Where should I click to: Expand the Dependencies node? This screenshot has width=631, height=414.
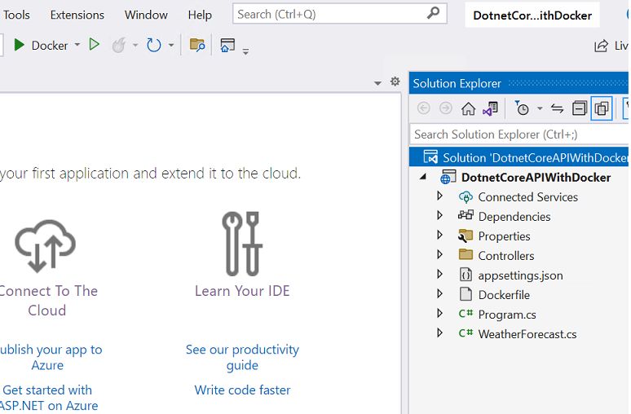point(440,216)
